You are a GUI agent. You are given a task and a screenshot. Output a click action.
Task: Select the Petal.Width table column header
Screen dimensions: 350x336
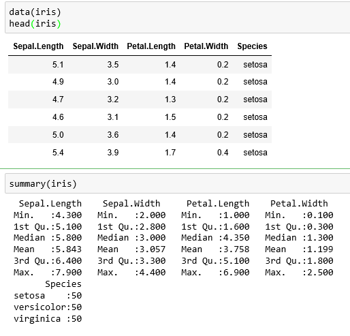tap(206, 46)
